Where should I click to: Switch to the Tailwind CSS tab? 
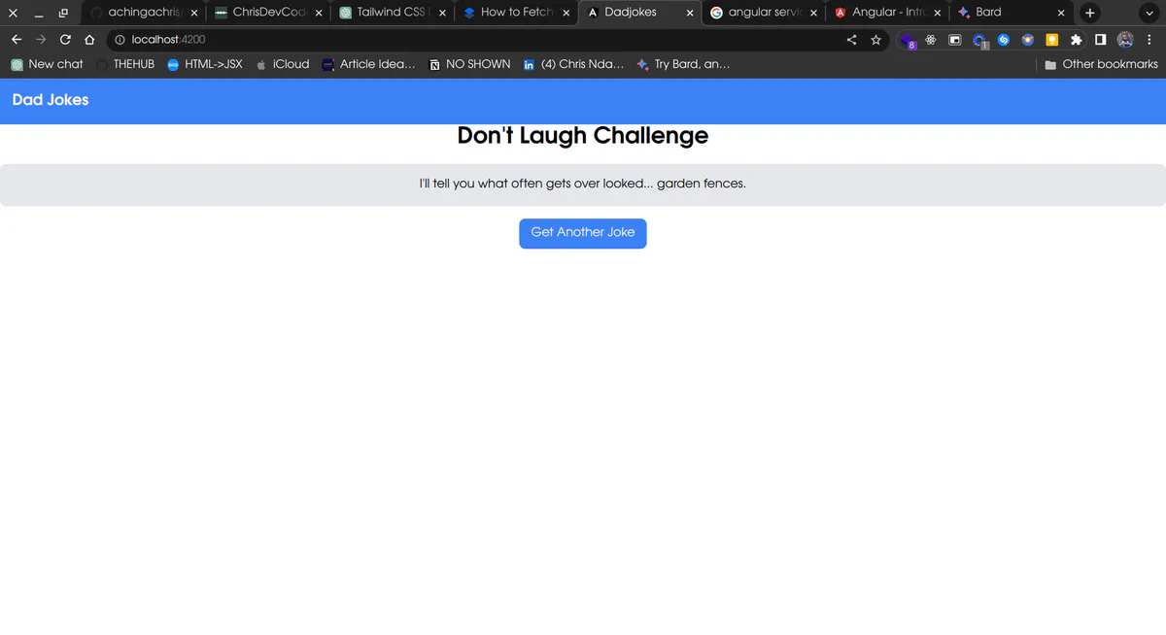click(390, 13)
